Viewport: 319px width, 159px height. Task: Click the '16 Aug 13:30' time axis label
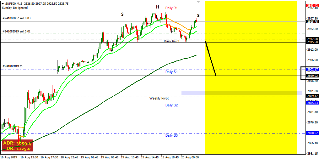(29, 157)
